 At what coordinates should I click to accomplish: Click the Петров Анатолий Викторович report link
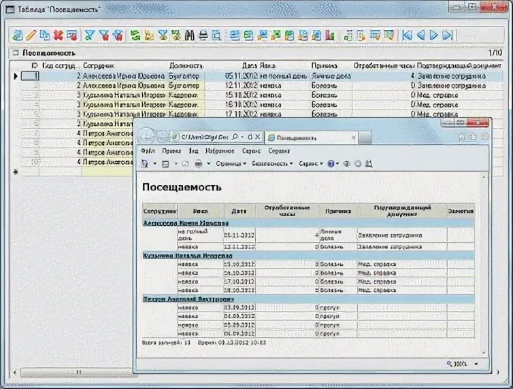pos(188,299)
